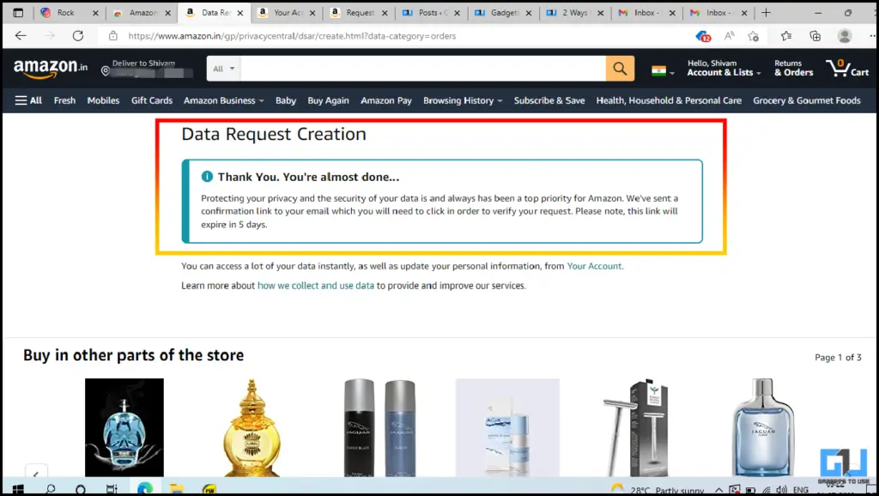The width and height of the screenshot is (879, 496).
Task: Open the blue Jaguar perfume bottle product
Action: pyautogui.click(x=763, y=427)
